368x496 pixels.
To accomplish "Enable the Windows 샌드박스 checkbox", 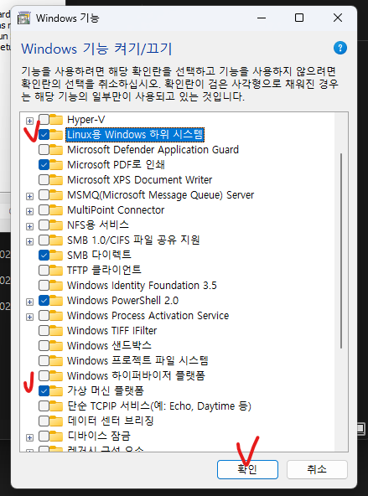I will 44,346.
